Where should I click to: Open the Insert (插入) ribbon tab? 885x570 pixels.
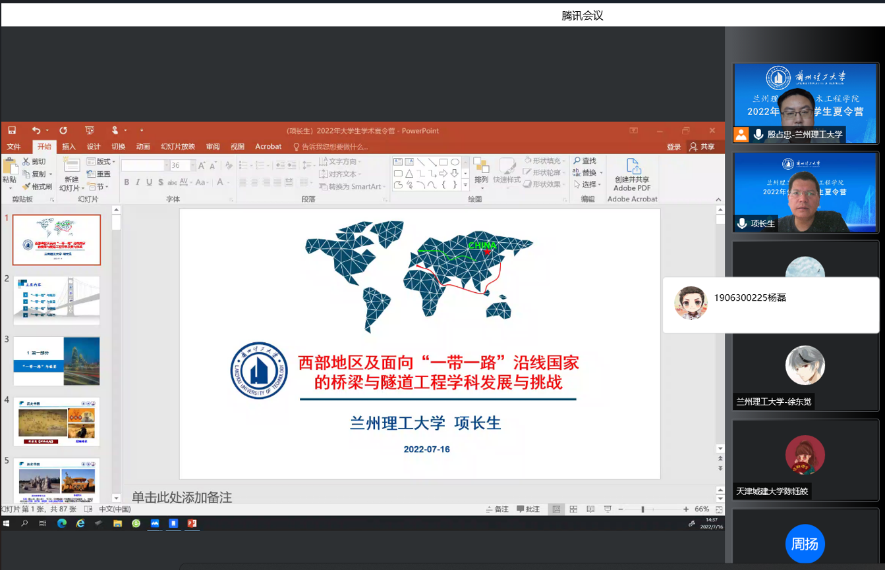(x=69, y=147)
